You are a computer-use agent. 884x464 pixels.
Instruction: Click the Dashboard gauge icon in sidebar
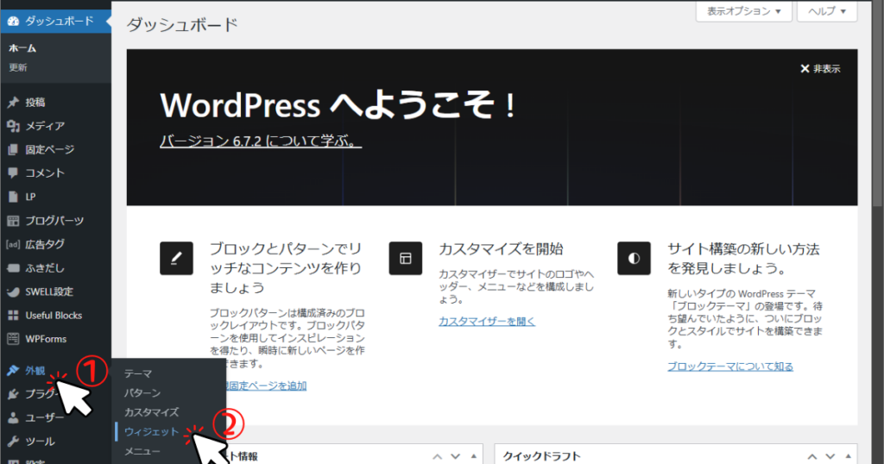tap(13, 22)
